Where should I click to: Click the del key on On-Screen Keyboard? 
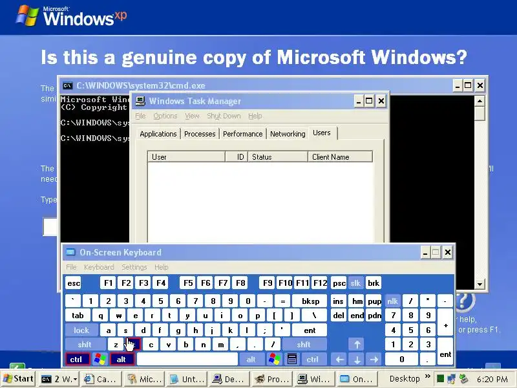click(x=339, y=316)
